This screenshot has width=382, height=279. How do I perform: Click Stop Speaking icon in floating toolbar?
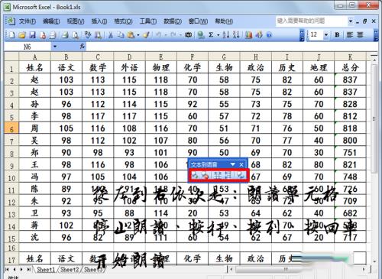pyautogui.click(x=206, y=175)
